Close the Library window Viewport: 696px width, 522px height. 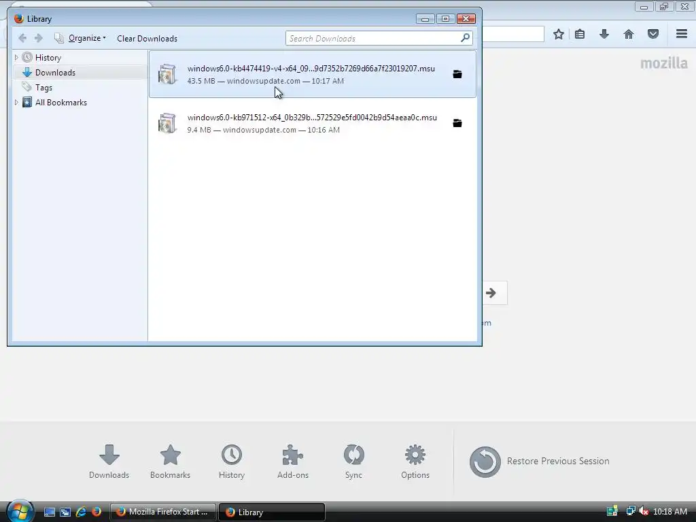pyautogui.click(x=466, y=18)
